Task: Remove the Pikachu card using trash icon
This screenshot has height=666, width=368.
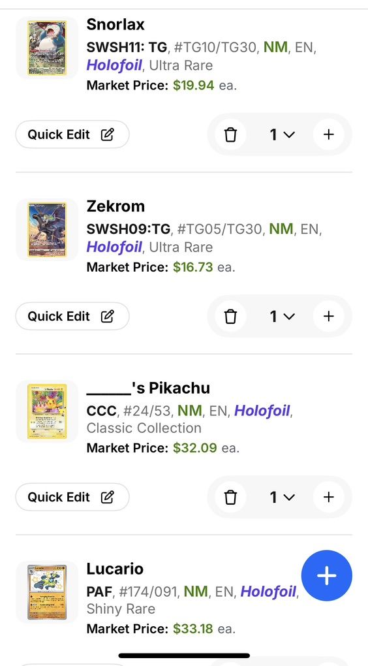Action: point(230,498)
